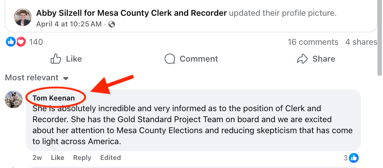View the 4 shares list
The image size is (383, 168).
[361, 42]
